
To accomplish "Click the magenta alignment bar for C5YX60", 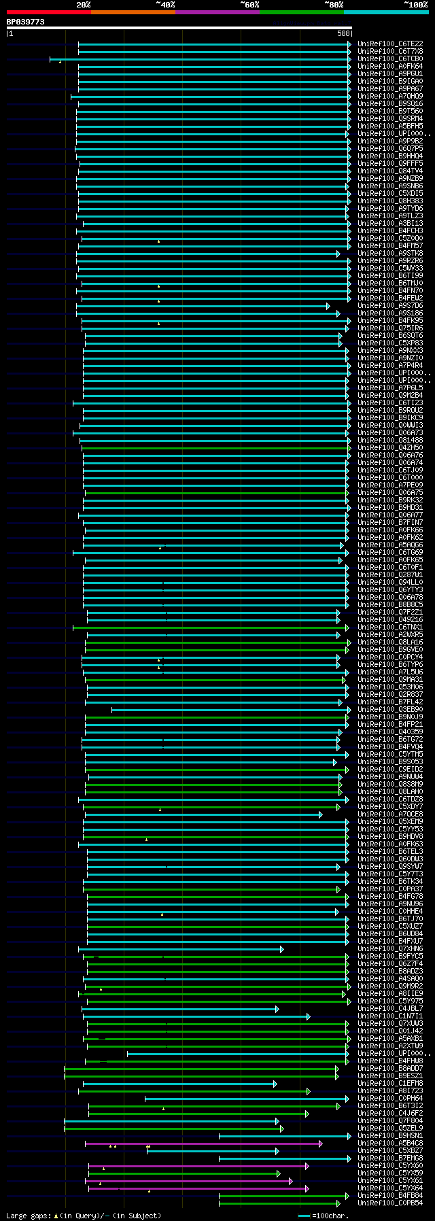I will 198,1166.
